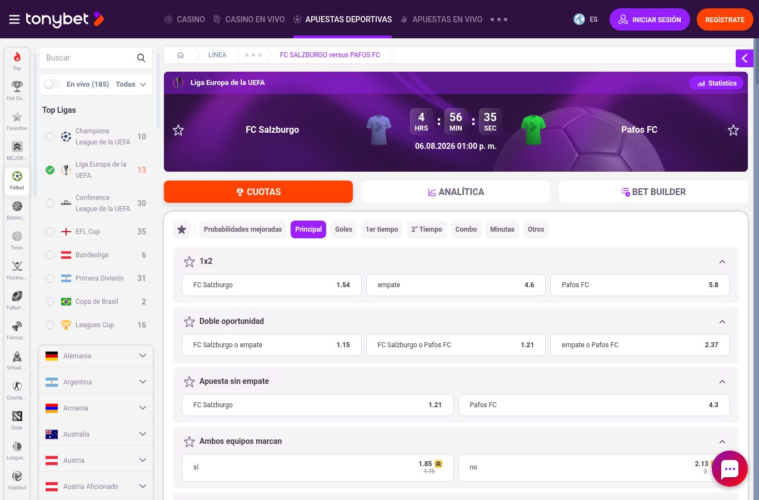Select the Copa de Brasil radio
The image size is (759, 500).
pos(50,302)
